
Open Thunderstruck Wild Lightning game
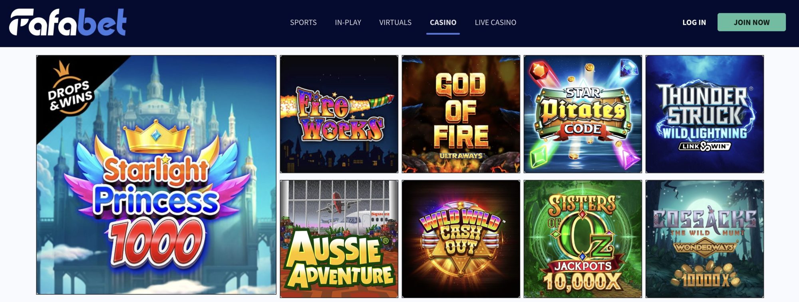tap(705, 114)
